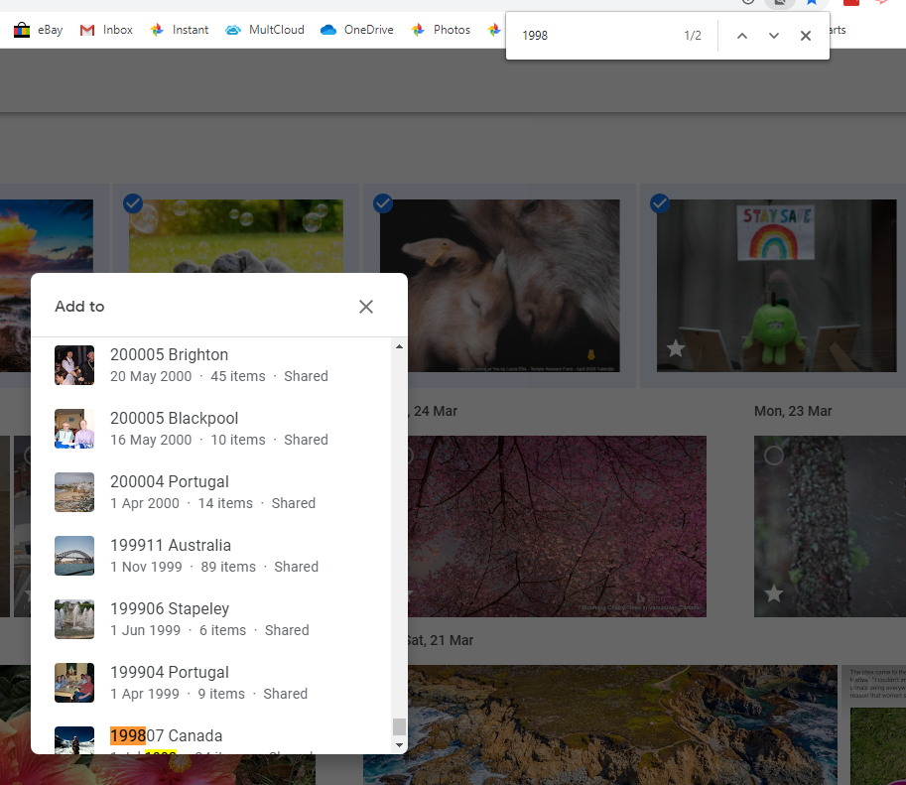Screen dimensions: 906x785
Task: Add to album 200005 Brighton
Action: [211, 365]
